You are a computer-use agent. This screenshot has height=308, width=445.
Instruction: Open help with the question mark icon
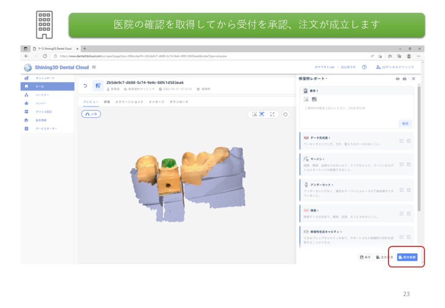[364, 67]
